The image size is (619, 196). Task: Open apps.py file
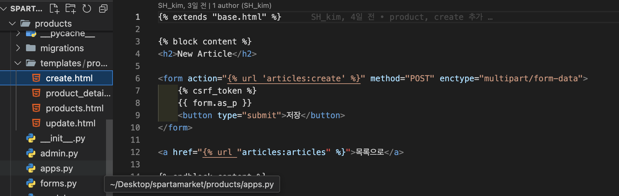coord(56,168)
